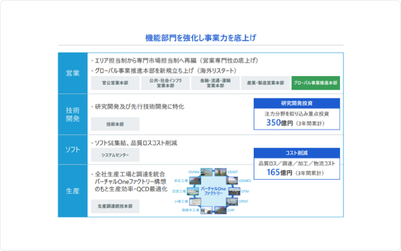Click the OTM text label

pos(245,191)
